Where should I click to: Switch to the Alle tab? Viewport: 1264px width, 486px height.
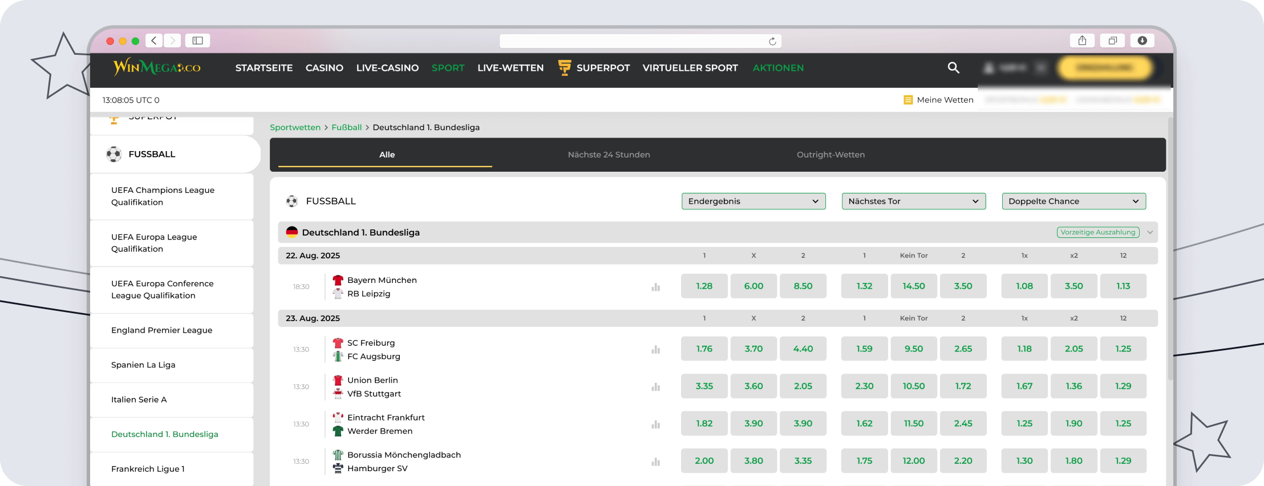[x=387, y=155]
